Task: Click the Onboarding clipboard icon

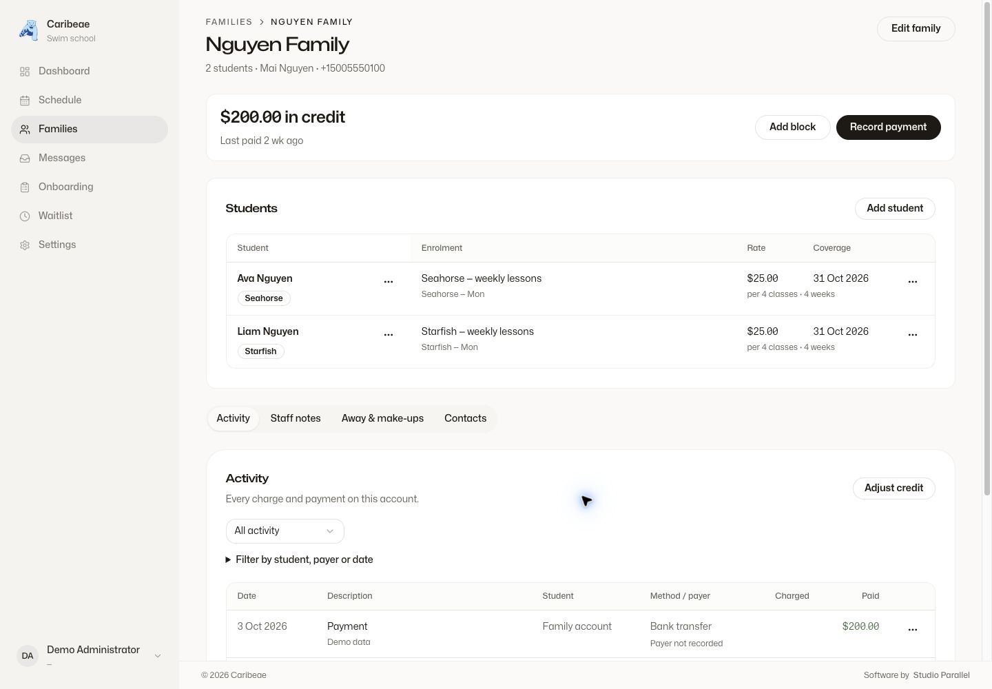Action: click(x=25, y=187)
